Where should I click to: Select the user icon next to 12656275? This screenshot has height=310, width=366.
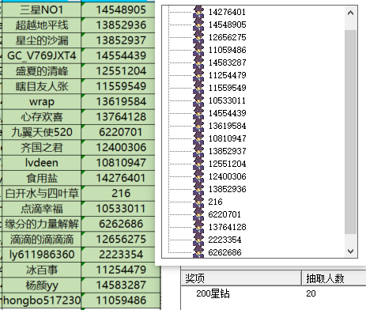click(x=198, y=37)
